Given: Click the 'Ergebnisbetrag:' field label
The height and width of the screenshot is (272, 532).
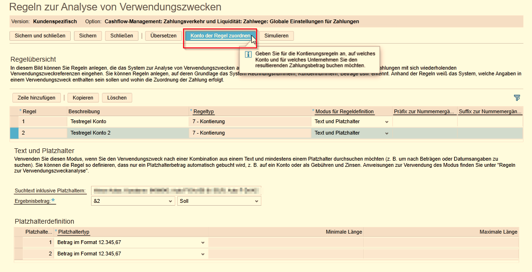Looking at the screenshot, I should point(33,201).
